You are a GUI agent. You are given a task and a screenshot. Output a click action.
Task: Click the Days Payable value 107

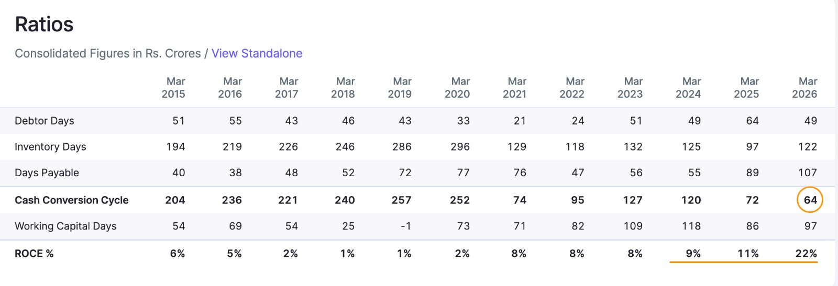pyautogui.click(x=808, y=173)
